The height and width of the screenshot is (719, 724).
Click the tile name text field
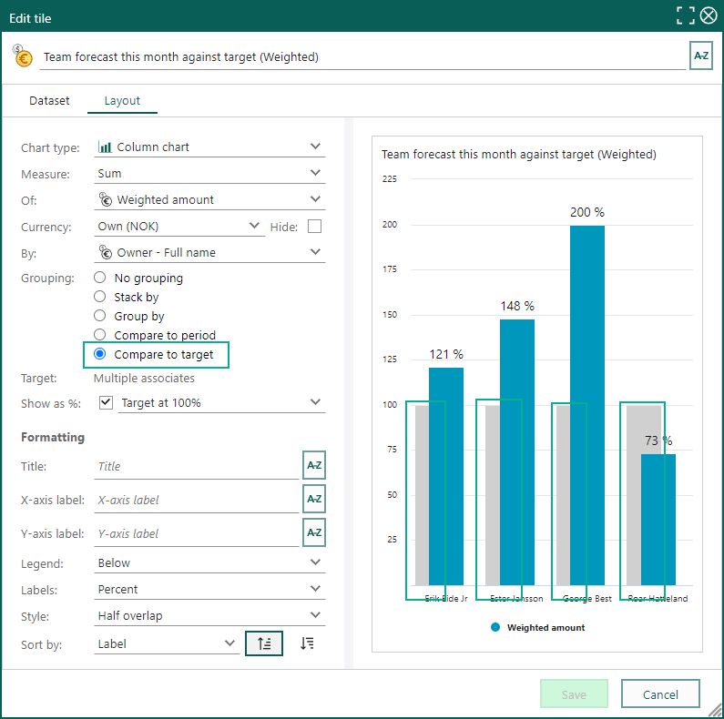coord(362,56)
